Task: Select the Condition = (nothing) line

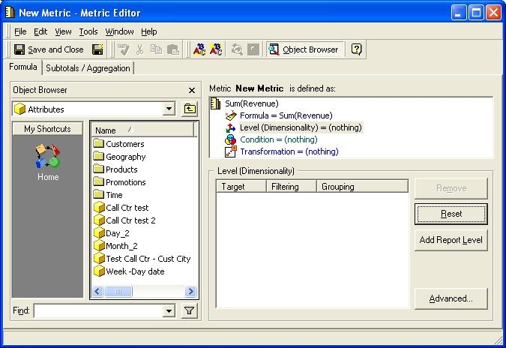Action: coord(278,139)
